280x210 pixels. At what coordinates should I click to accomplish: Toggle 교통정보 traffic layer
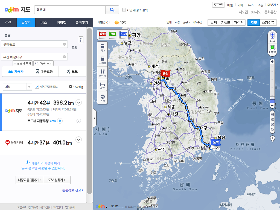tap(272, 48)
